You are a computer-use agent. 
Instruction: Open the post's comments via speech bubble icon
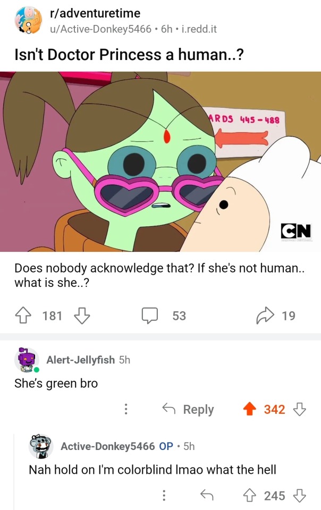[149, 316]
